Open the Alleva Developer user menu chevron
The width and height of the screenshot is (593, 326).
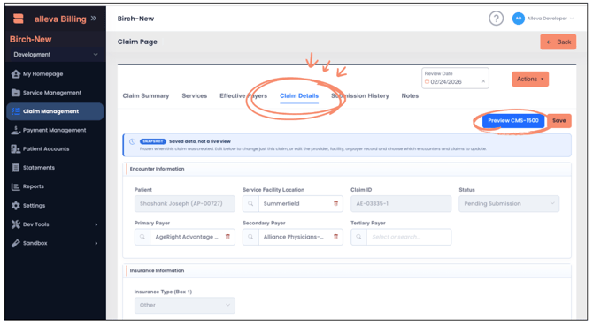point(572,18)
